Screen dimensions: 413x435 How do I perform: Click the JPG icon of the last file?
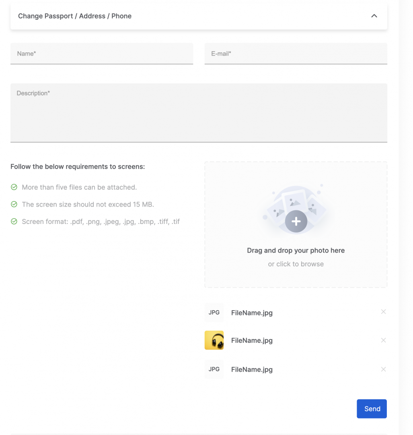coord(214,369)
